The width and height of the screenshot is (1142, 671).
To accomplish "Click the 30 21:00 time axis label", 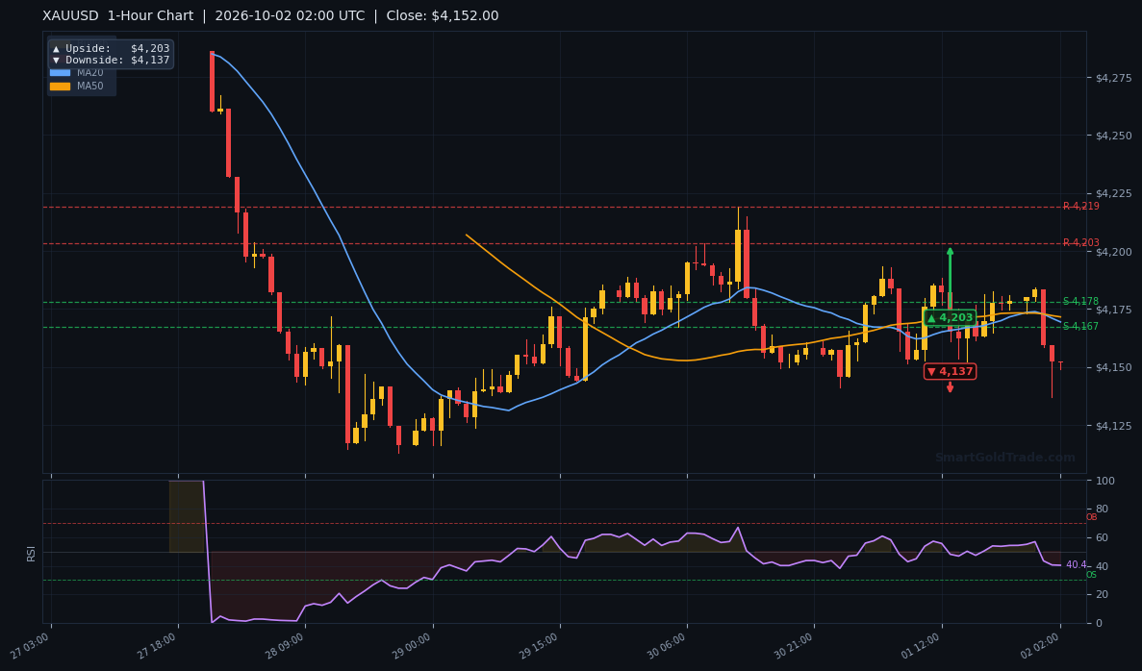I will click(x=794, y=646).
